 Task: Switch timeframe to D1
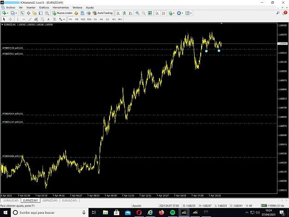point(108,19)
